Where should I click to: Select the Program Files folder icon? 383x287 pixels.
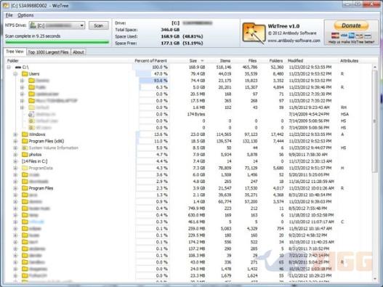[25, 188]
